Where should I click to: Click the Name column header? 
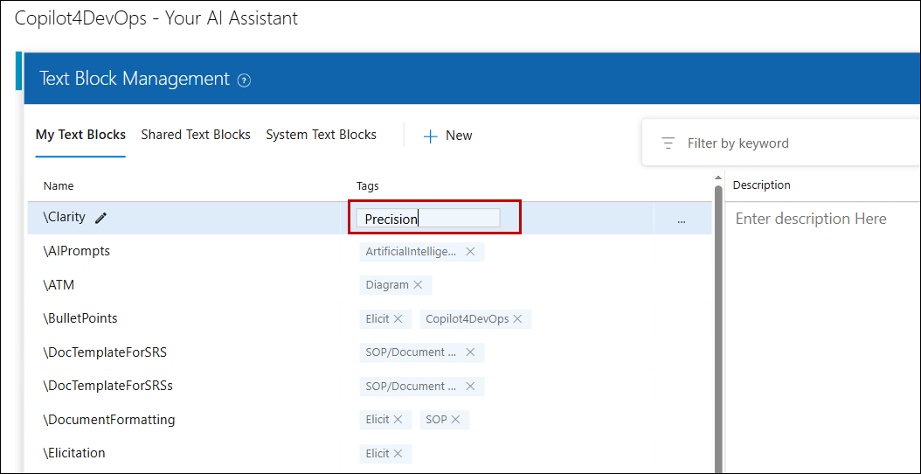point(59,185)
